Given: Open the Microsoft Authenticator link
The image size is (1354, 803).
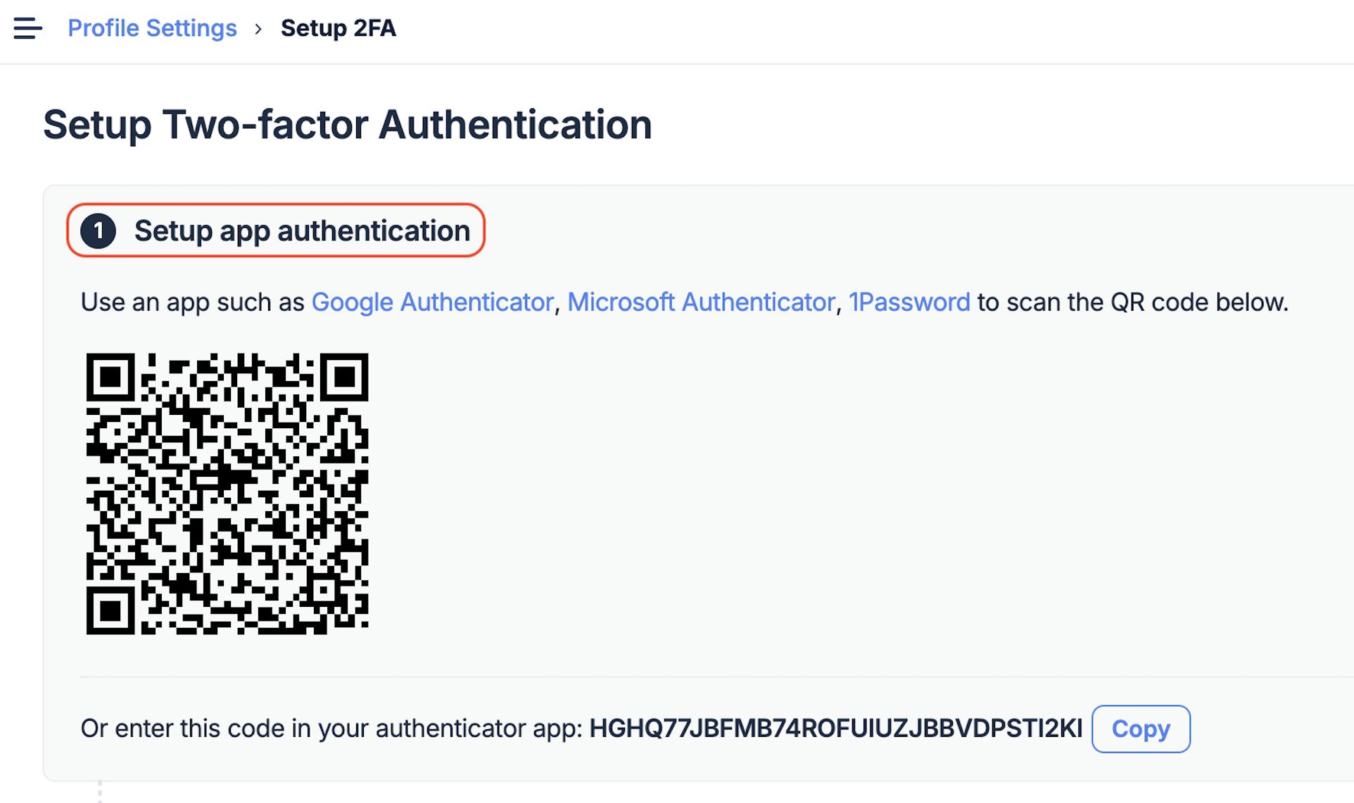Looking at the screenshot, I should pyautogui.click(x=701, y=302).
